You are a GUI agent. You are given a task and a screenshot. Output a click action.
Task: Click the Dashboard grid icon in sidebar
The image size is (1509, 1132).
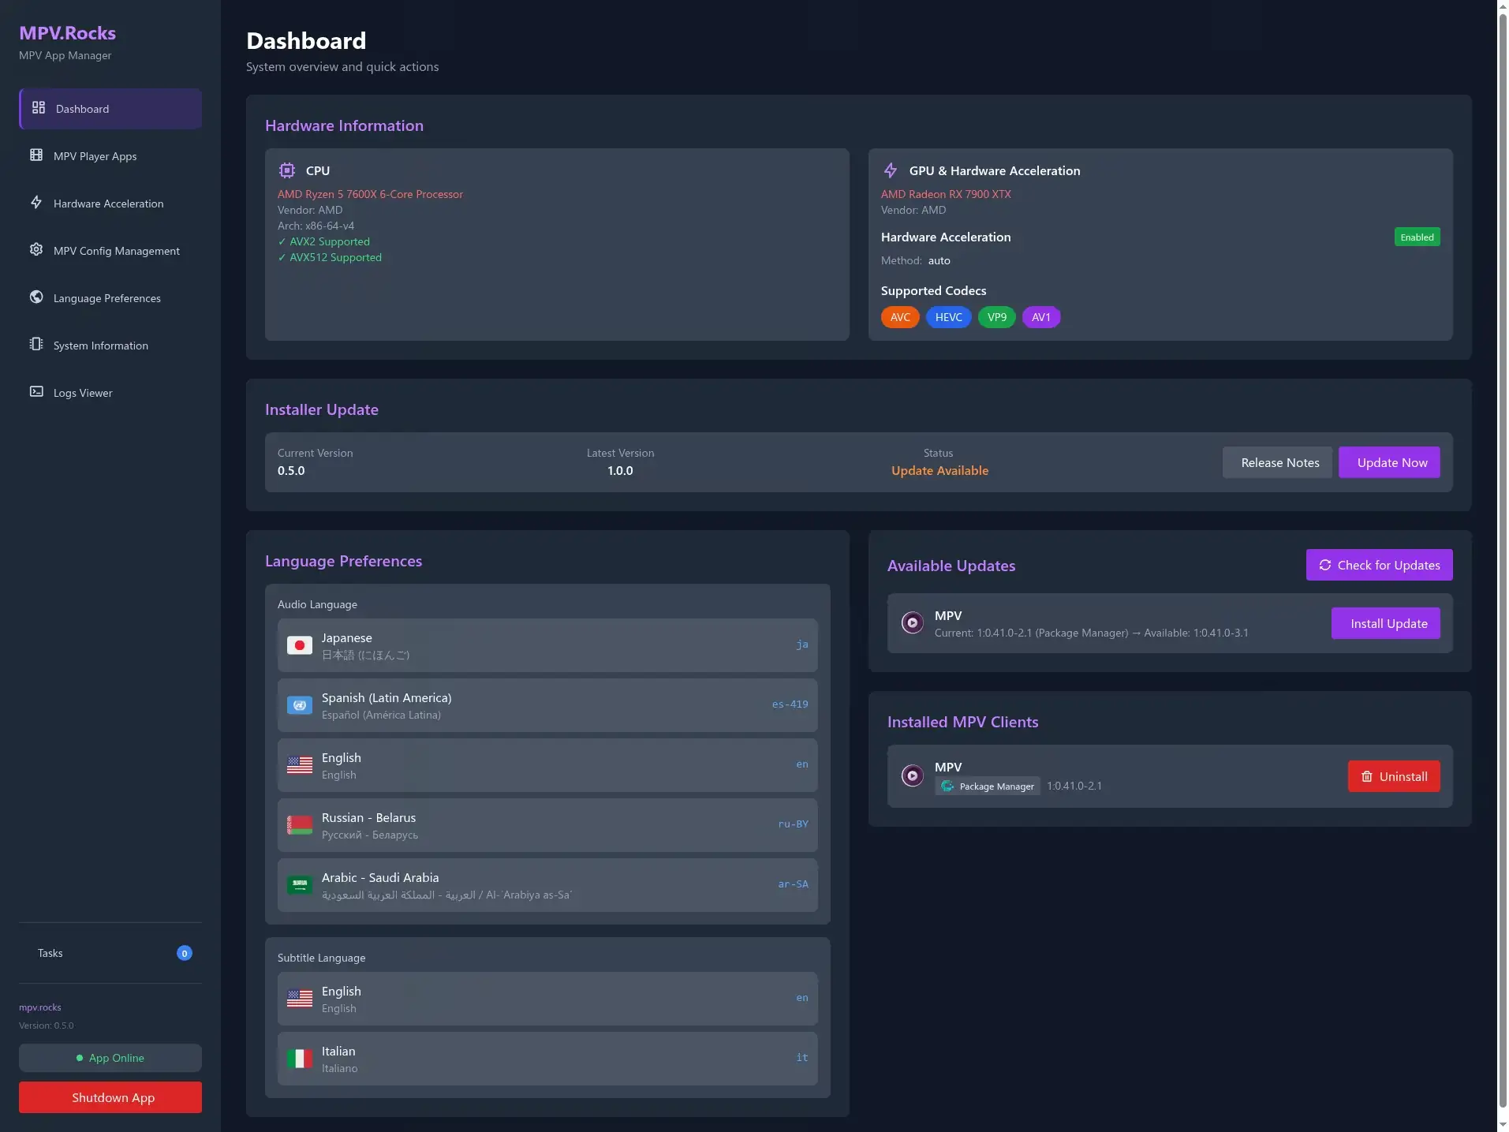tap(38, 108)
